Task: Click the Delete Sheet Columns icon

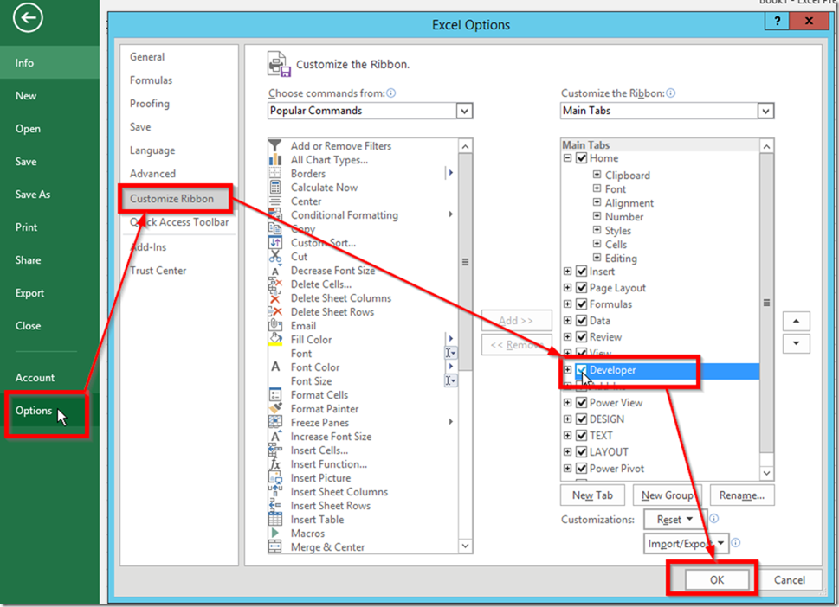Action: coord(275,298)
